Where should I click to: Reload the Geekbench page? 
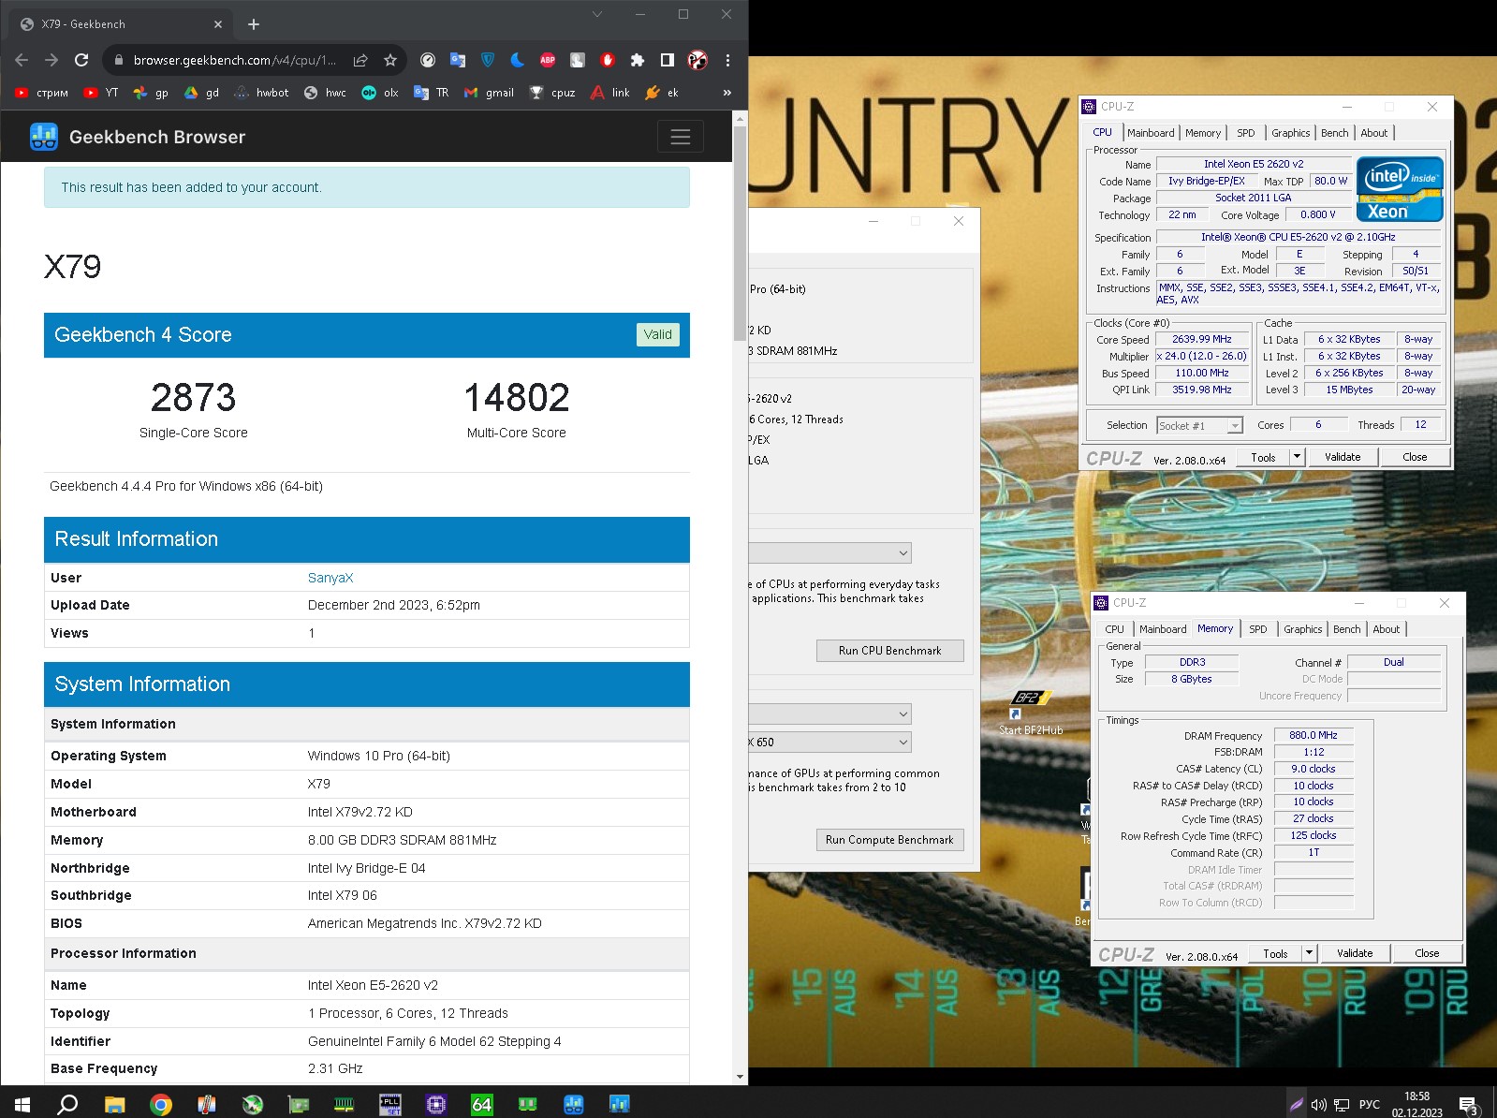pyautogui.click(x=81, y=60)
